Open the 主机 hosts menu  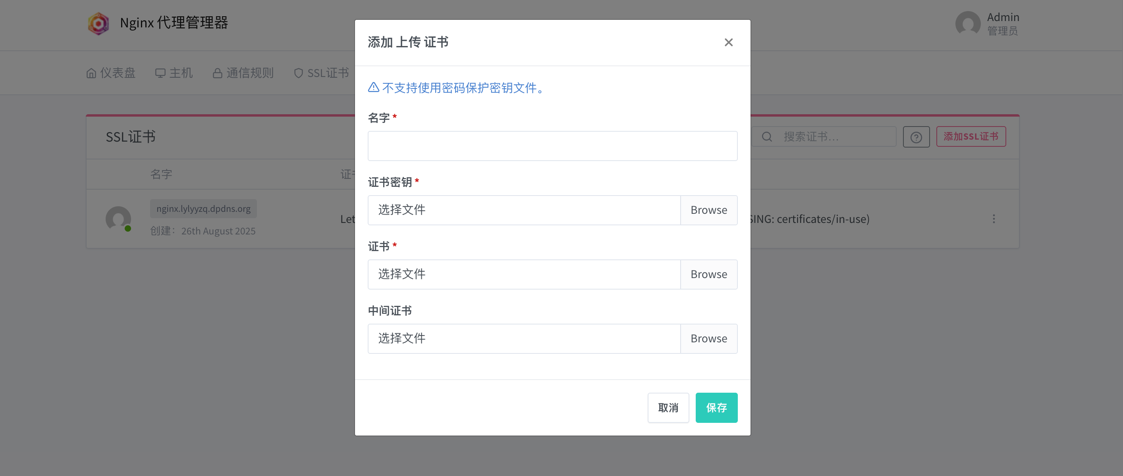pos(174,73)
